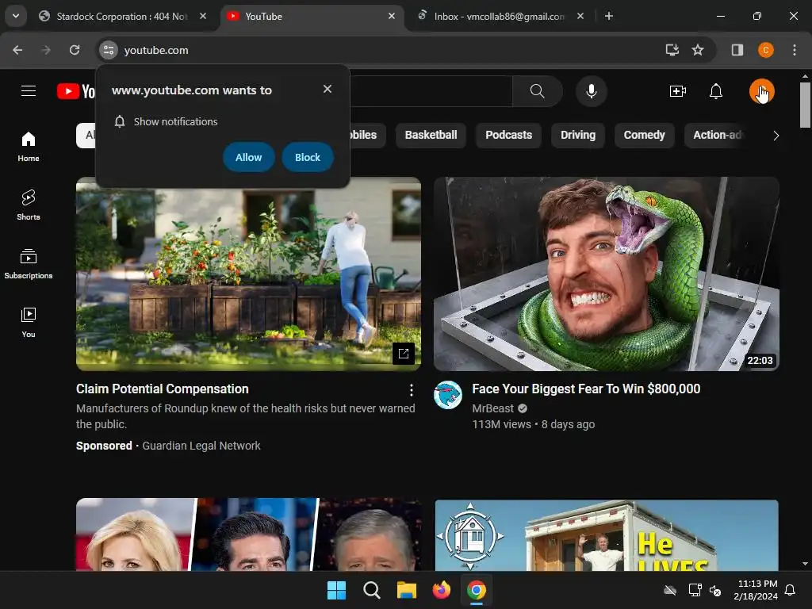Select the Action-adventure filter chip
This screenshot has height=609, width=812.
pos(718,135)
